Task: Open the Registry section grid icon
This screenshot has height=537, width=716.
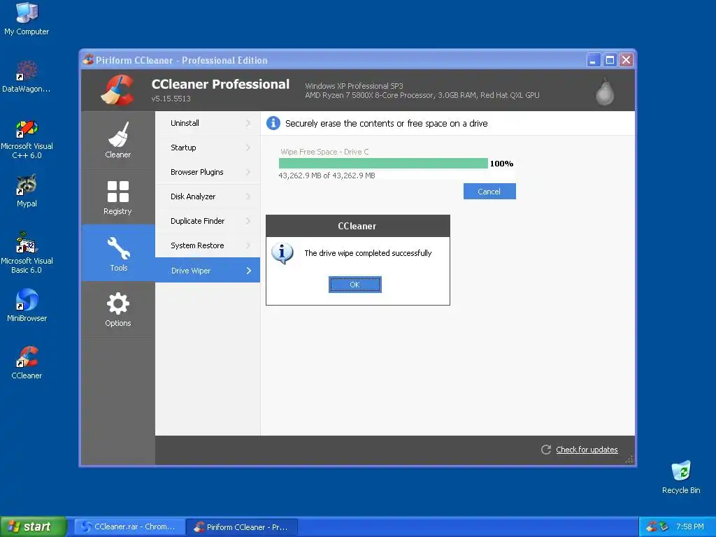Action: [x=117, y=192]
